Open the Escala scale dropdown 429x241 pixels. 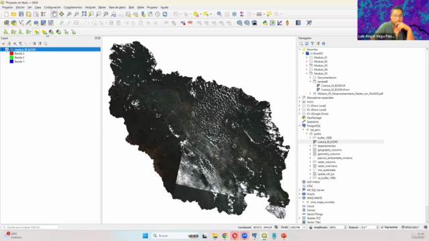tap(304, 228)
